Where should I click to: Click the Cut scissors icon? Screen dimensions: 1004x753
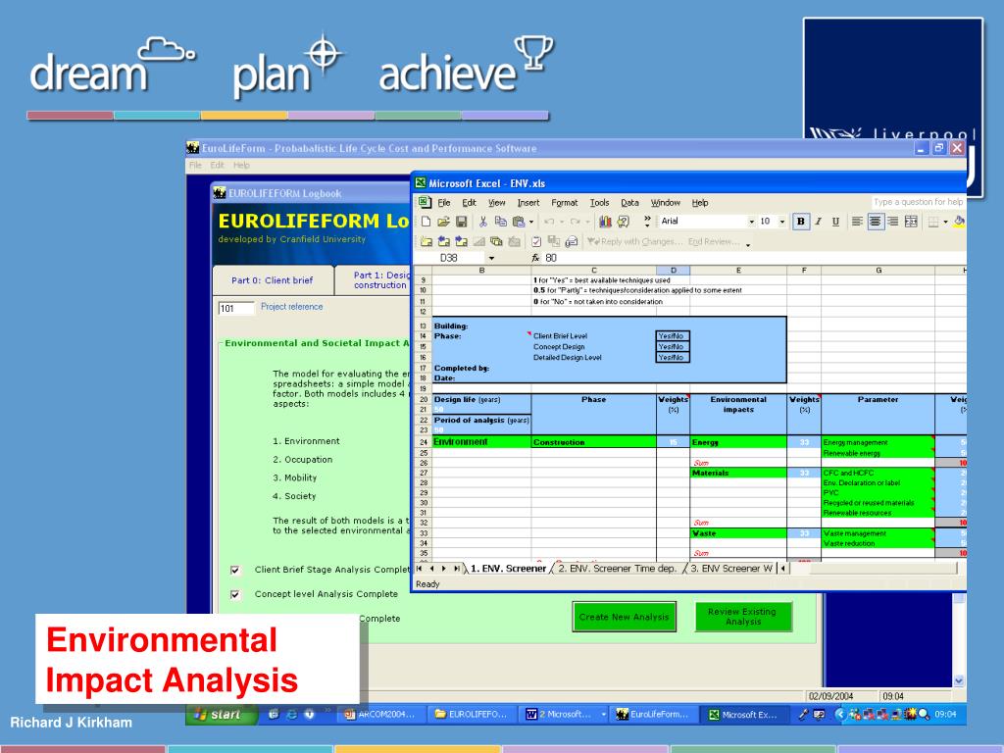(482, 222)
